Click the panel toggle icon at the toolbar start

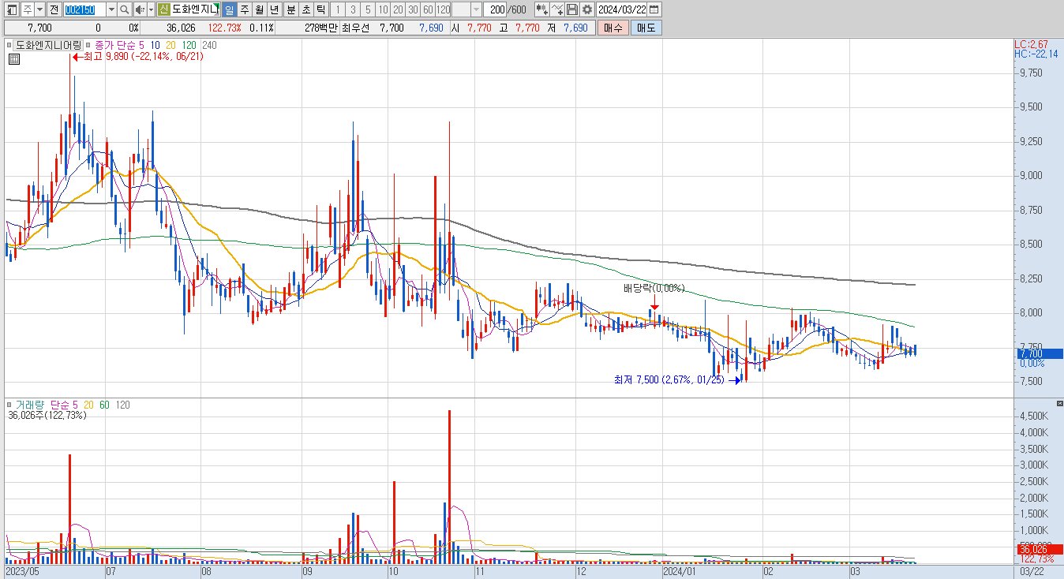(x=11, y=9)
